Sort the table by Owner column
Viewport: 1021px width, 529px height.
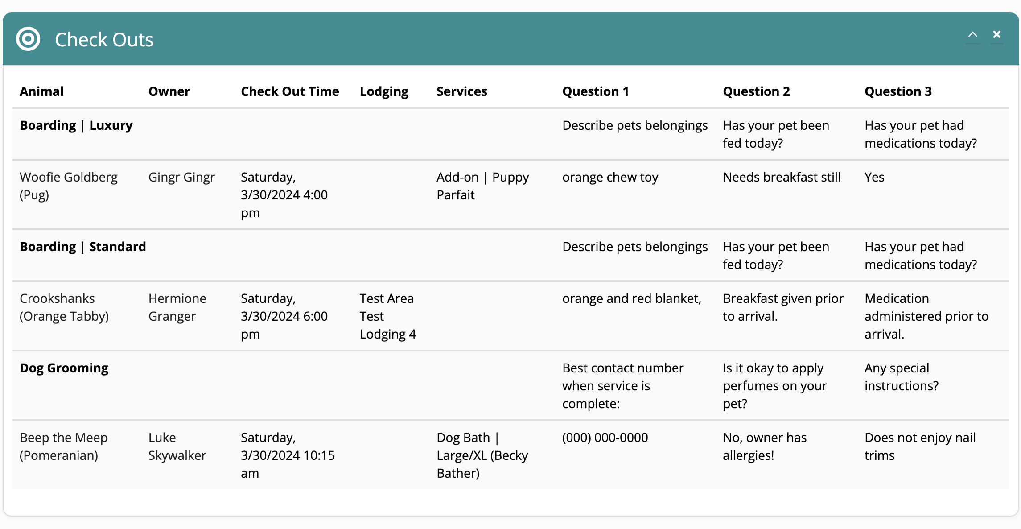[x=169, y=91]
